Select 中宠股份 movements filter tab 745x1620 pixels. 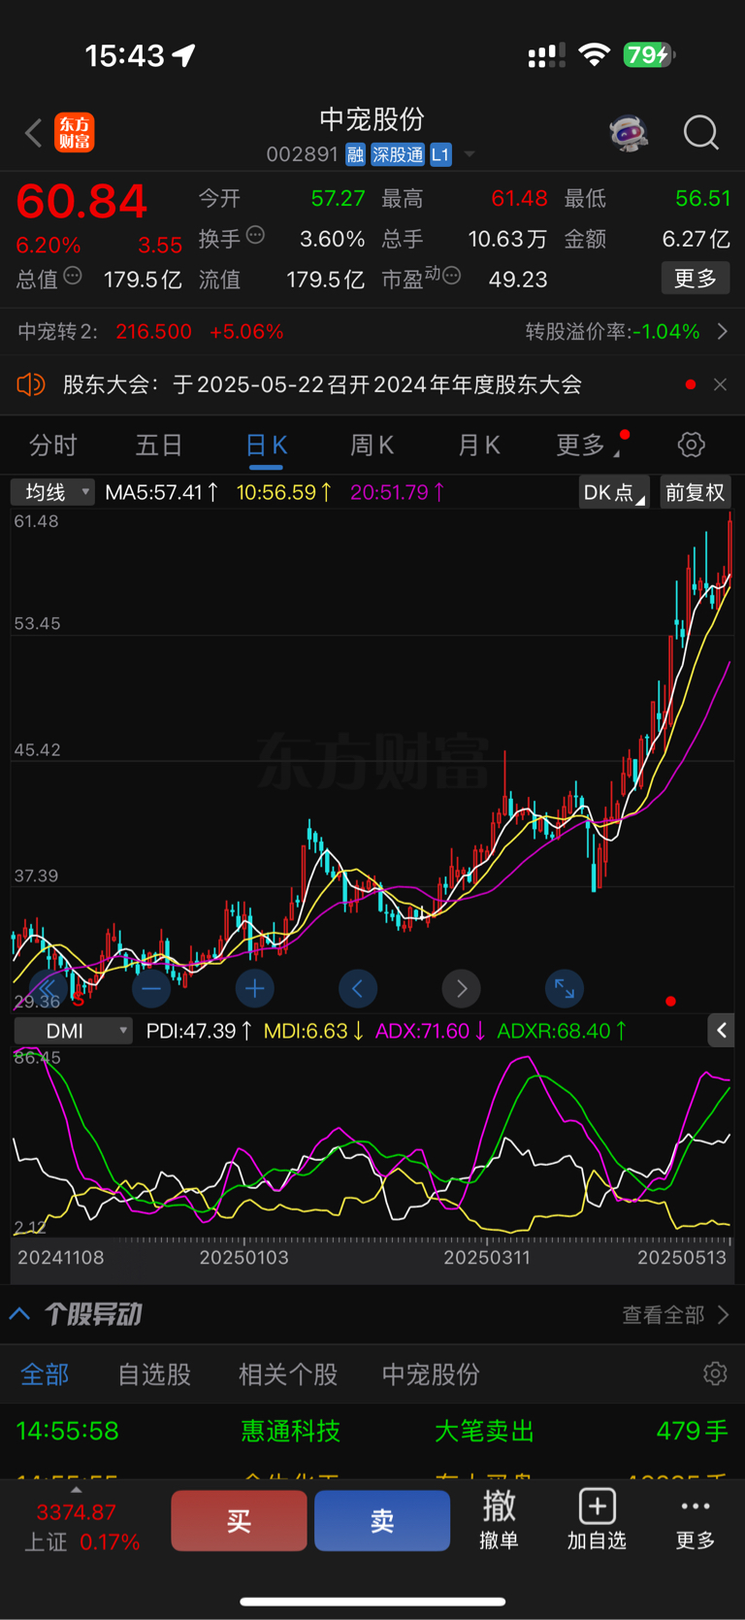pyautogui.click(x=431, y=1374)
